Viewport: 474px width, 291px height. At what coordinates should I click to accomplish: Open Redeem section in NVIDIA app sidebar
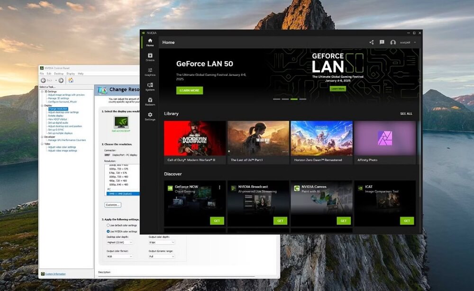[x=150, y=101]
